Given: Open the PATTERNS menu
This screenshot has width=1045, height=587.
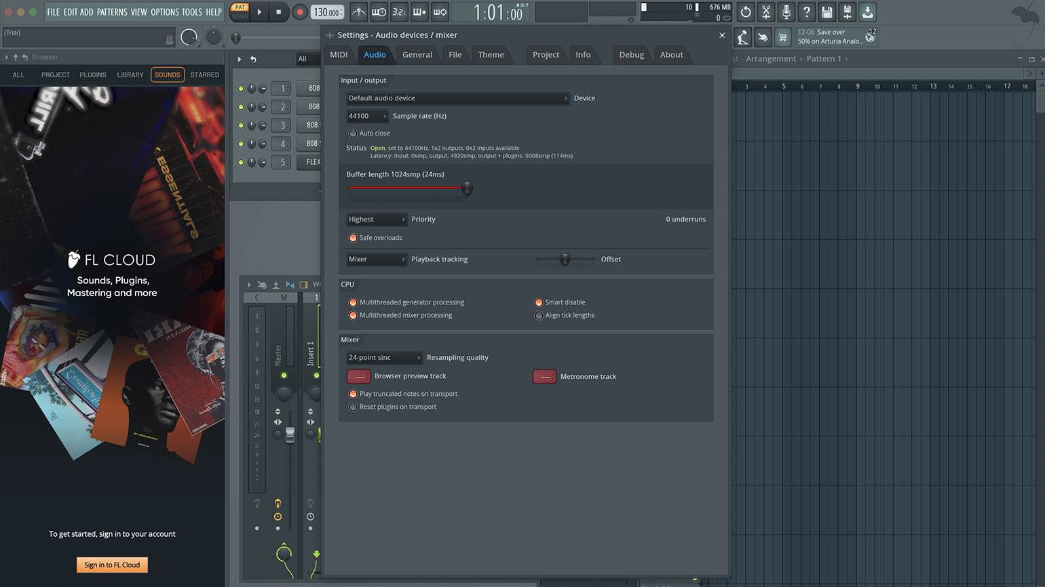Looking at the screenshot, I should click(112, 12).
